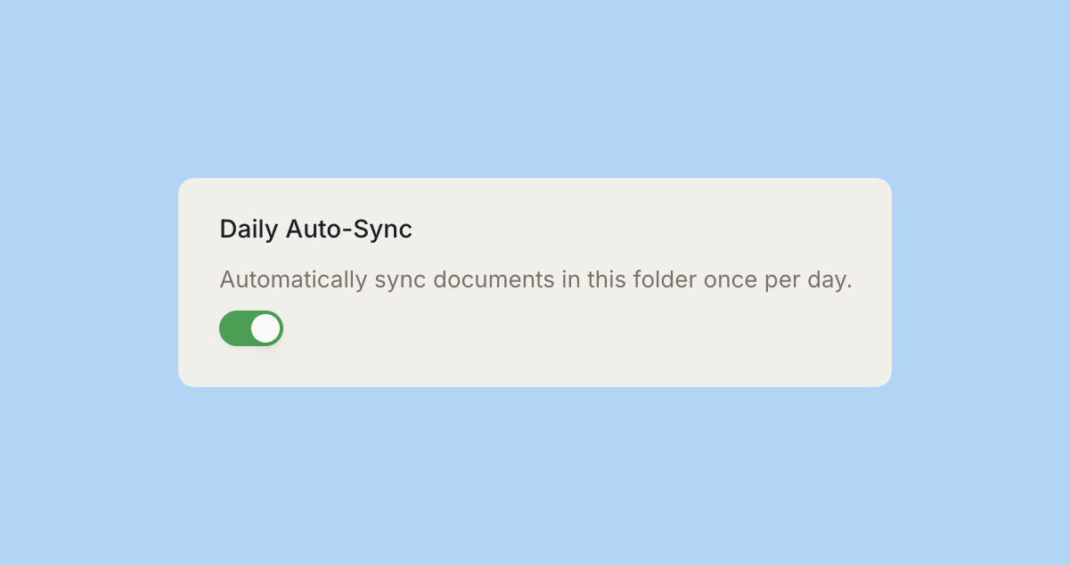Click the word "Automatically" in the description
This screenshot has width=1070, height=565.
tap(293, 279)
